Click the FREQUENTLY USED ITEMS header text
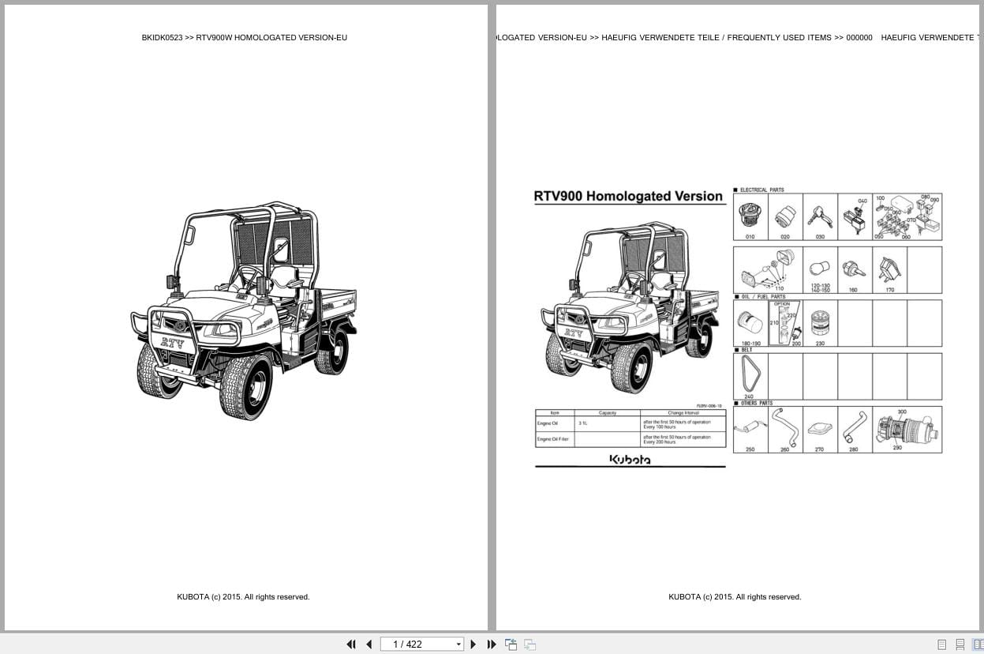The width and height of the screenshot is (984, 654). (x=779, y=38)
